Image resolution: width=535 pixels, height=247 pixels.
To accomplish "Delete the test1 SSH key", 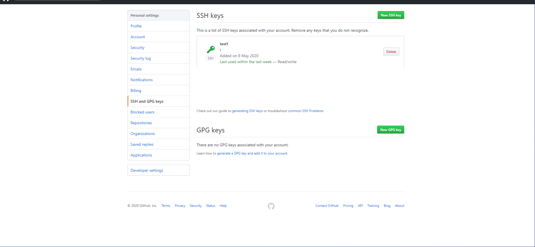I will [391, 52].
